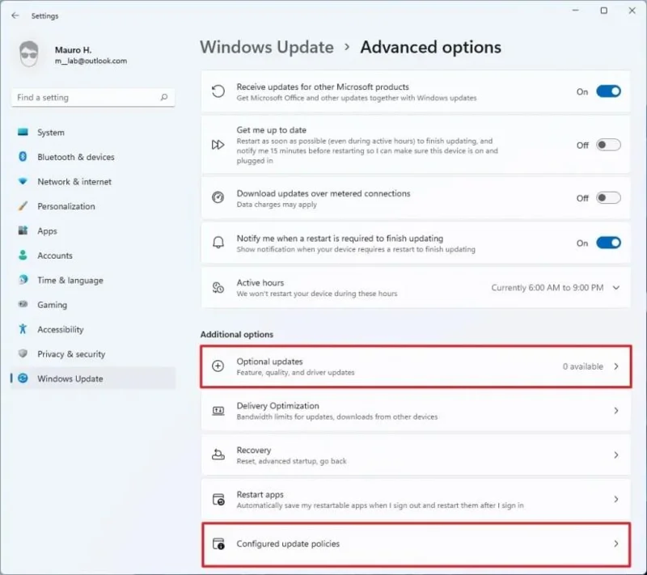This screenshot has width=647, height=575.
Task: Open the Apps settings page
Action: coord(93,231)
